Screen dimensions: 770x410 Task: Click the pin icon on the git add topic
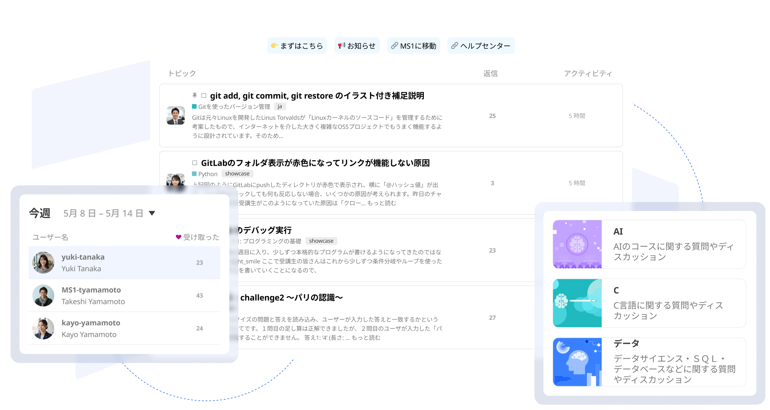pos(195,96)
